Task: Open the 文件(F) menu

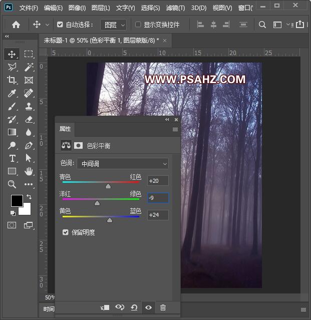Action: (29, 8)
